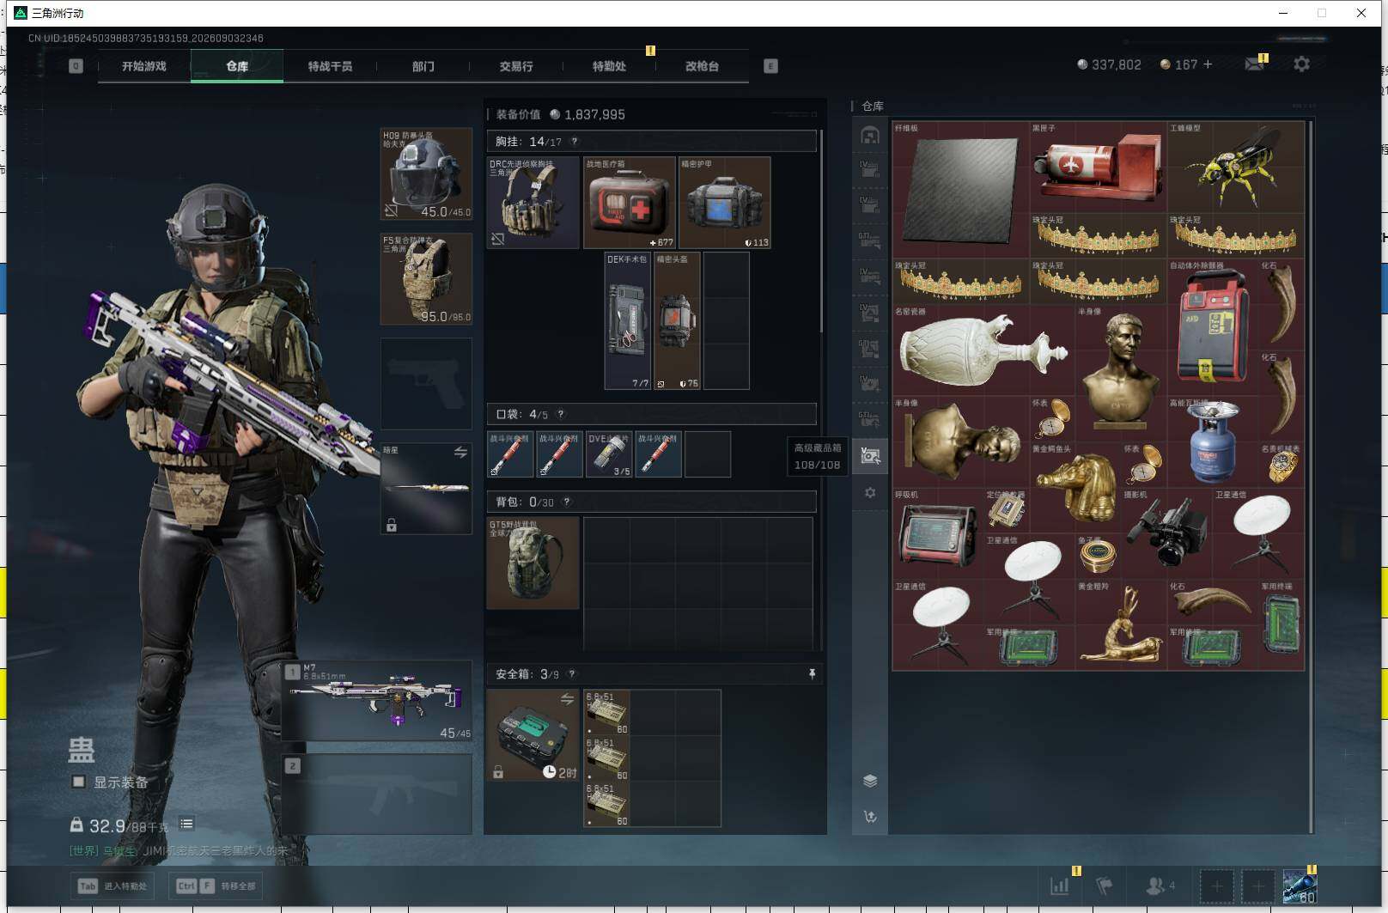Open the 开始游戏 tab
Viewport: 1388px width, 913px height.
point(144,66)
